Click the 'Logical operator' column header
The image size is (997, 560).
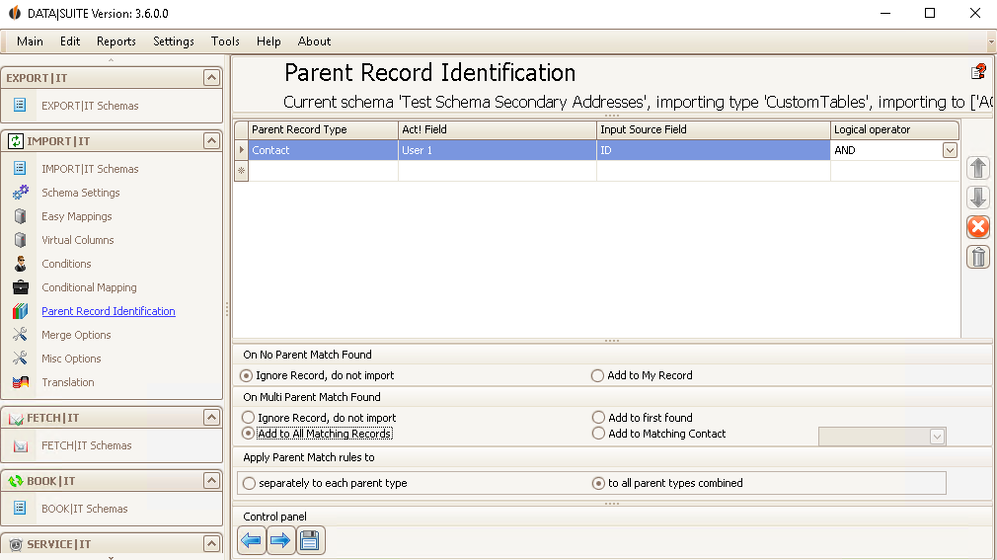(x=894, y=129)
